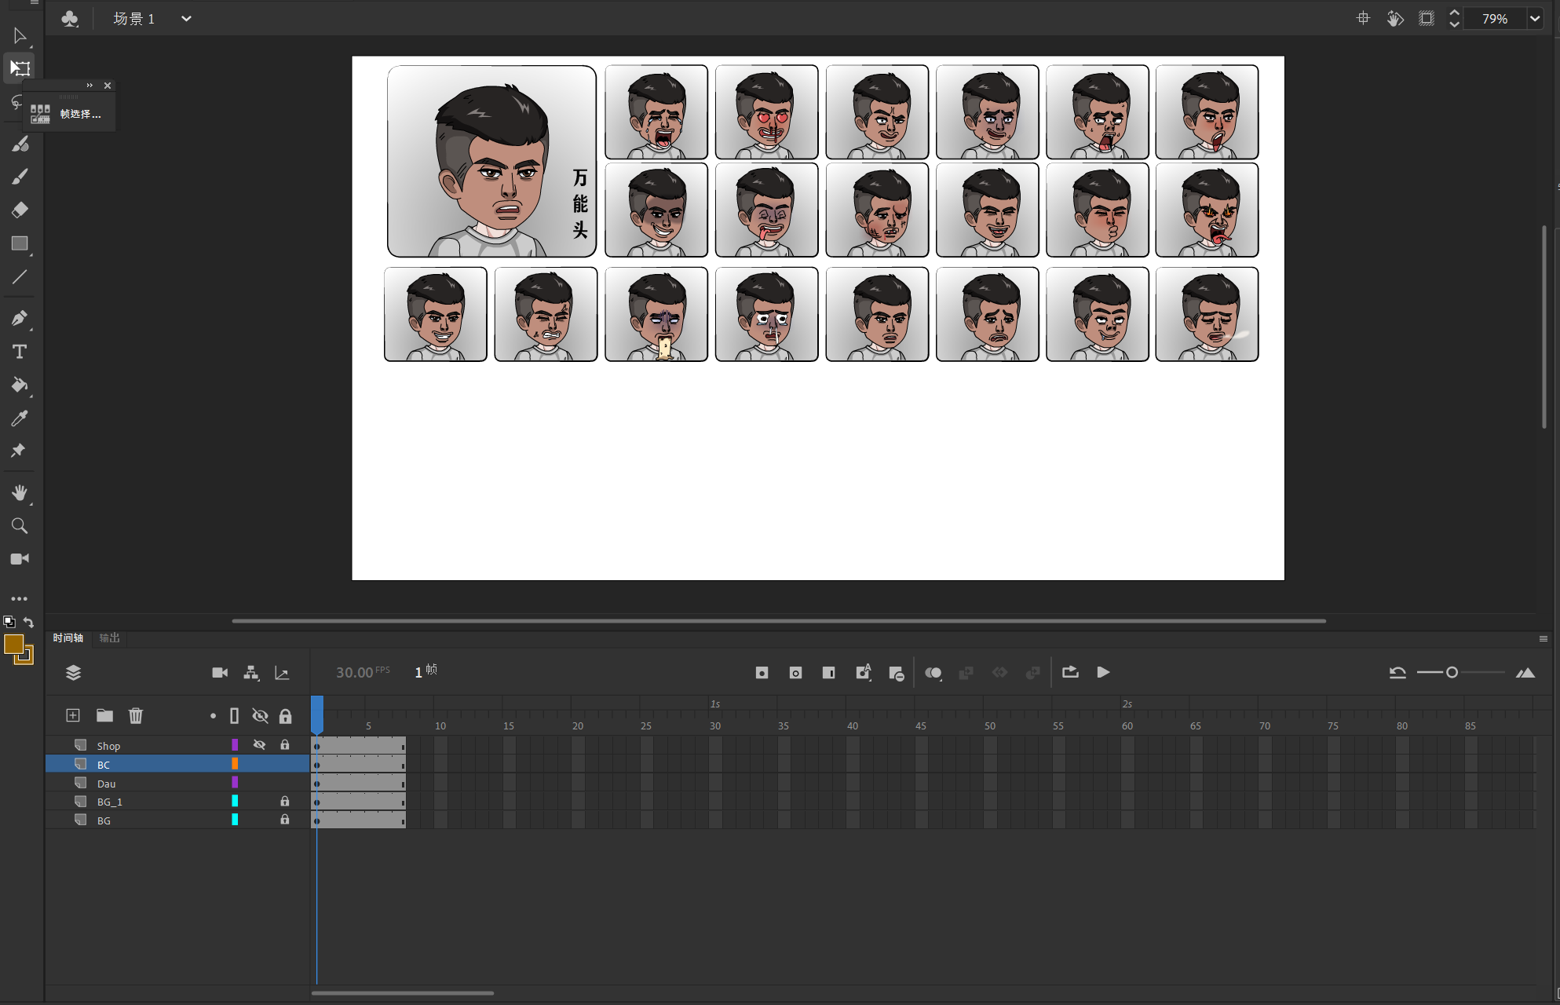Select the BC layer row

pyautogui.click(x=178, y=764)
